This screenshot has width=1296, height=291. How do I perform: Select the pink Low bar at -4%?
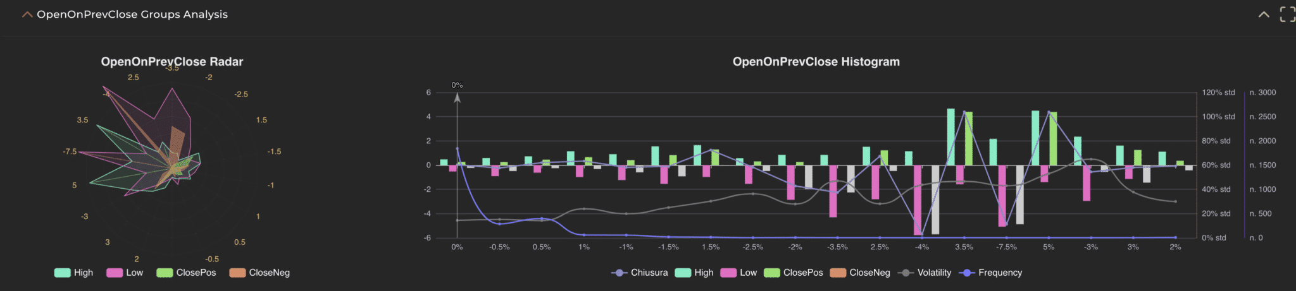[918, 200]
